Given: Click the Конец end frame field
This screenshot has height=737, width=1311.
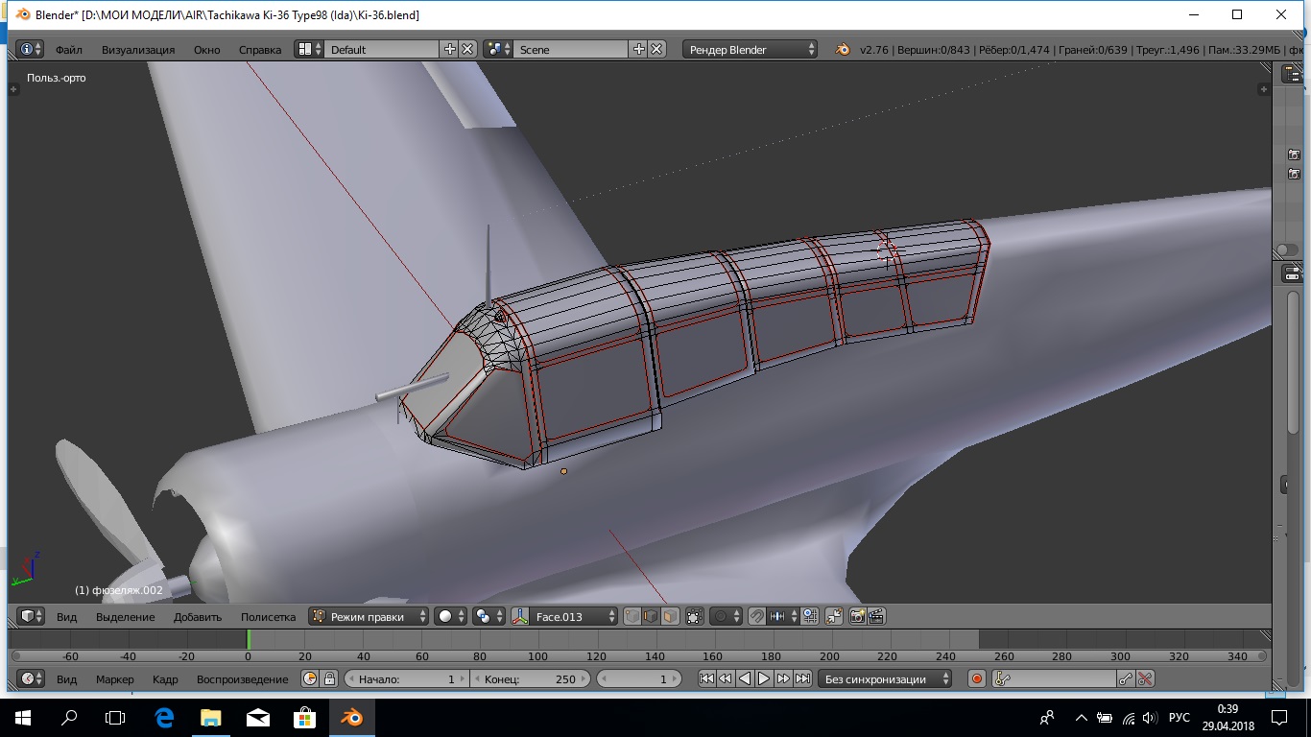Looking at the screenshot, I should tap(530, 678).
